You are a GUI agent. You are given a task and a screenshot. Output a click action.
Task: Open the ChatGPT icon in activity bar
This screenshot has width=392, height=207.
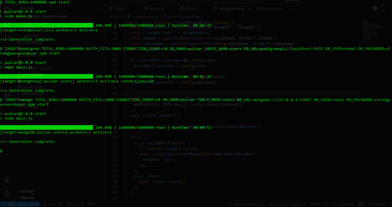coord(7,94)
